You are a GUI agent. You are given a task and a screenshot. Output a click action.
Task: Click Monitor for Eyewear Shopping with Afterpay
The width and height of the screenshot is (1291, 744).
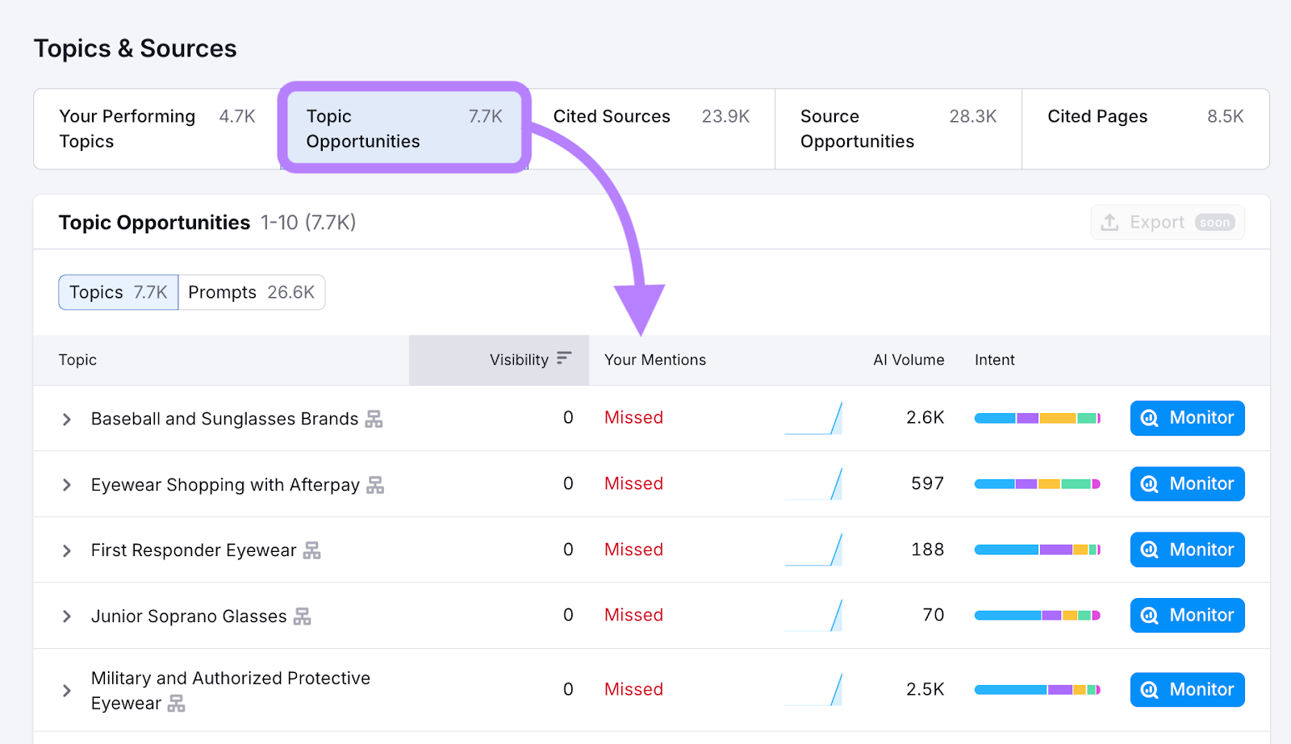(1186, 483)
